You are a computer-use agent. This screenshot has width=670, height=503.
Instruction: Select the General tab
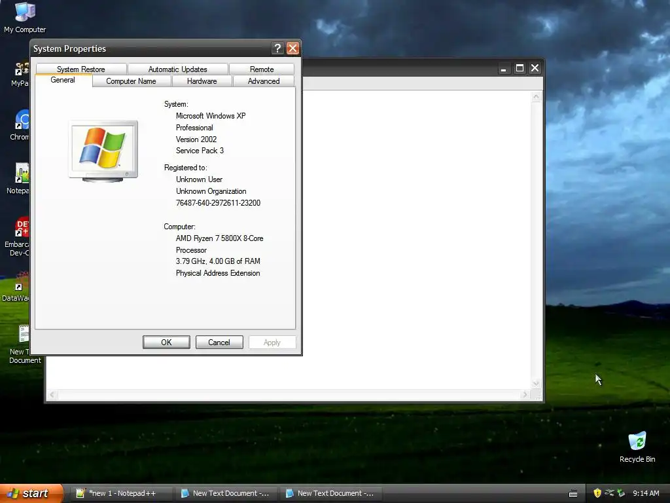tap(63, 80)
